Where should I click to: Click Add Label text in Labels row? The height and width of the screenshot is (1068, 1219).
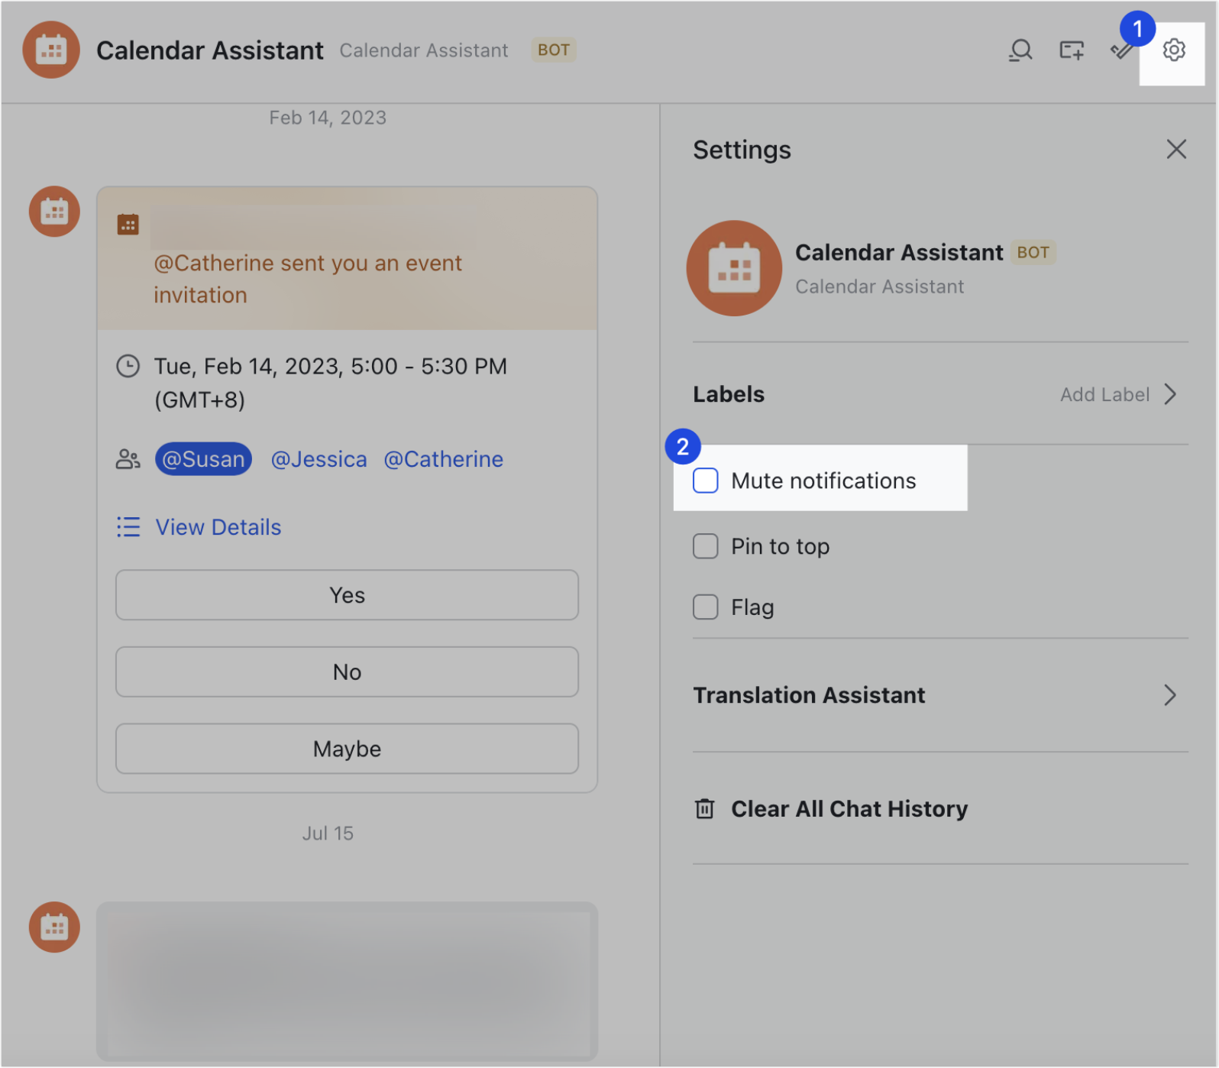tap(1104, 394)
